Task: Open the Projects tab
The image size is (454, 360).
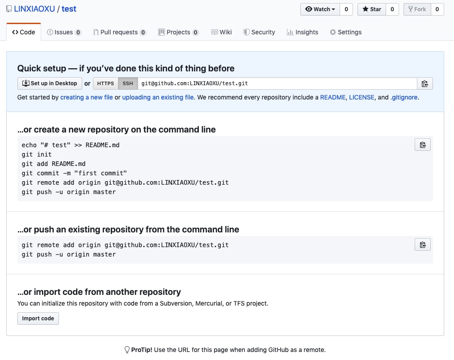Action: [178, 32]
